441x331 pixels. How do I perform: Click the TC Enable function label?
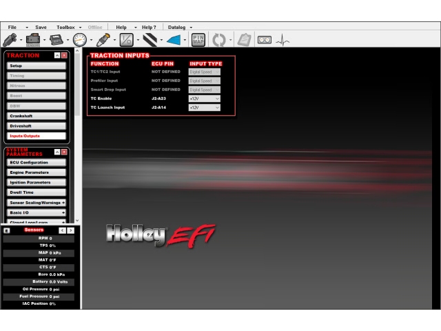coord(101,99)
